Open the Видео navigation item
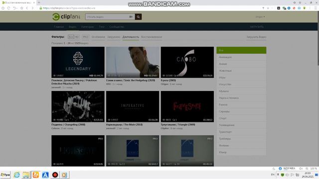Screen dimensions: 319x179 (72, 27)
